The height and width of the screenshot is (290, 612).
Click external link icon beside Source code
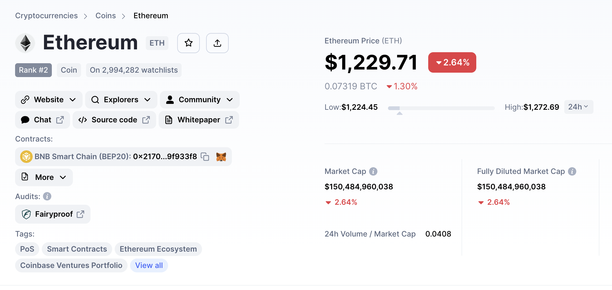(x=146, y=120)
